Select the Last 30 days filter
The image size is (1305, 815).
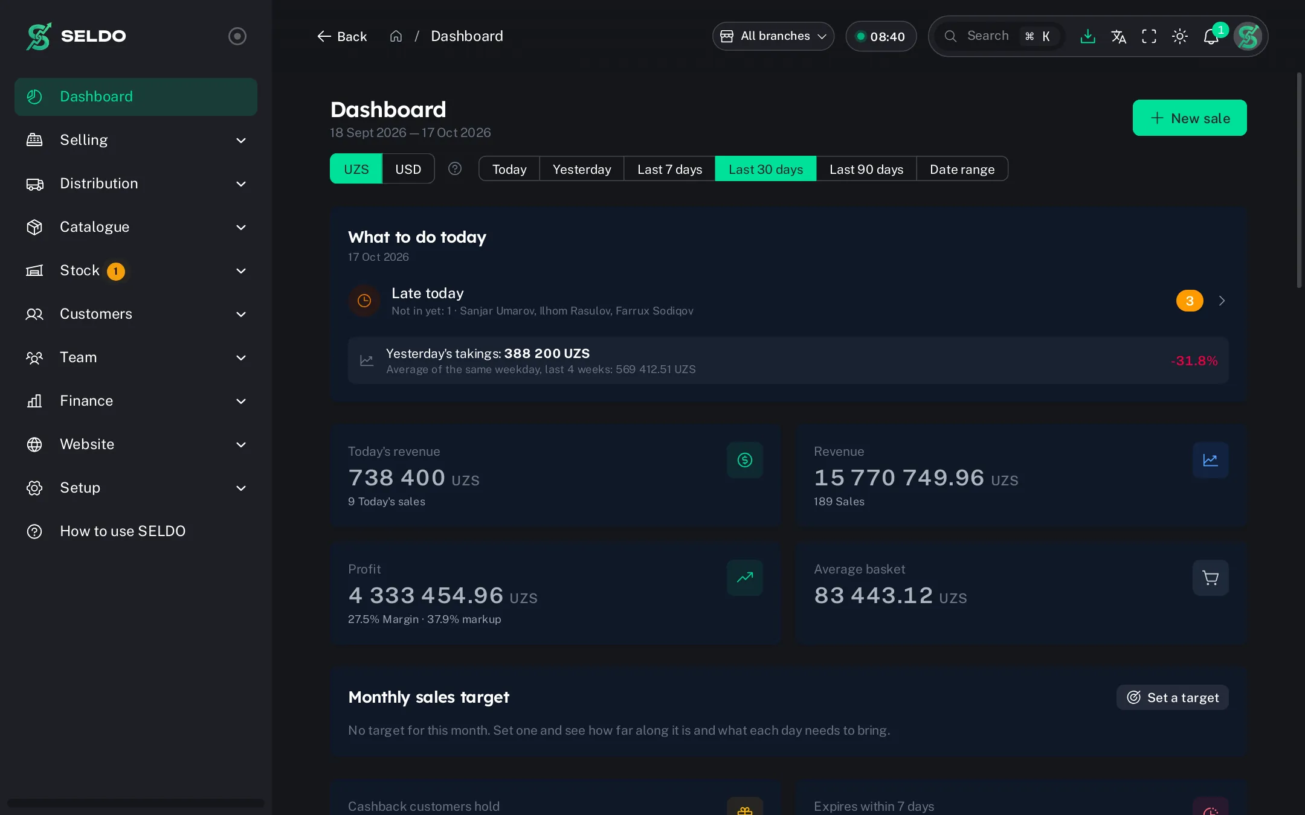pyautogui.click(x=765, y=168)
